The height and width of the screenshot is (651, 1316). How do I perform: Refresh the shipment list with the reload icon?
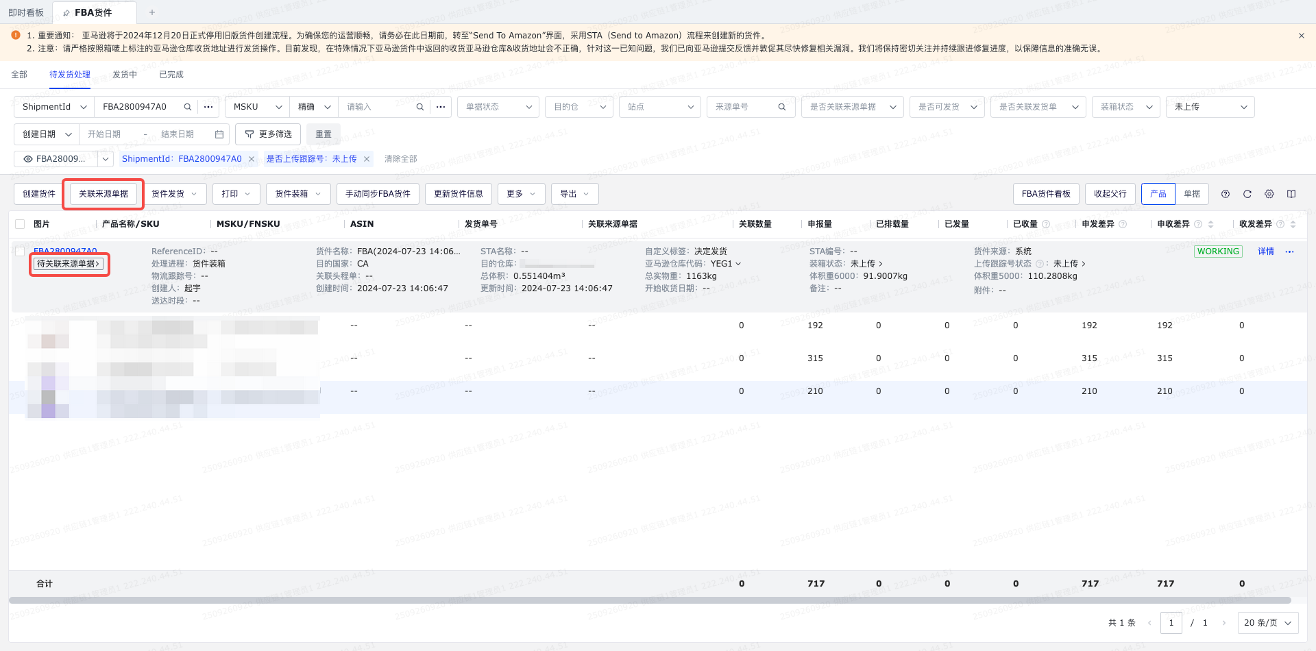click(x=1247, y=194)
